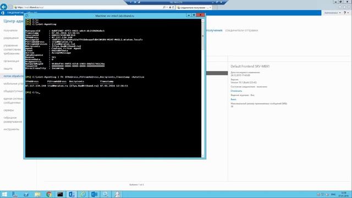Viewport: 352px width, 198px height.
Task: Click 'Выкл.' logging link in details pane
Action: tap(233, 99)
